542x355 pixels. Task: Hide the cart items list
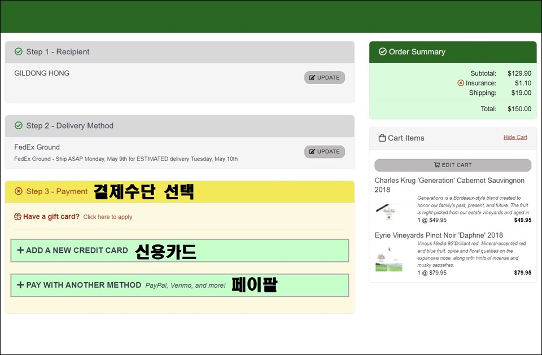[x=515, y=137]
